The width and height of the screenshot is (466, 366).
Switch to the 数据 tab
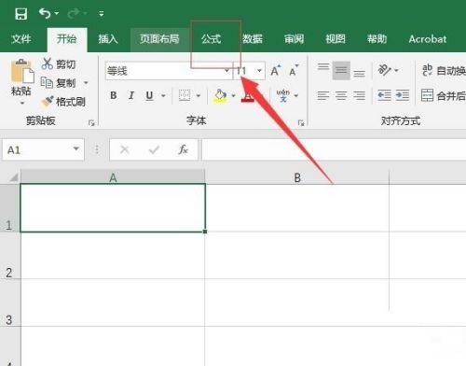[253, 39]
